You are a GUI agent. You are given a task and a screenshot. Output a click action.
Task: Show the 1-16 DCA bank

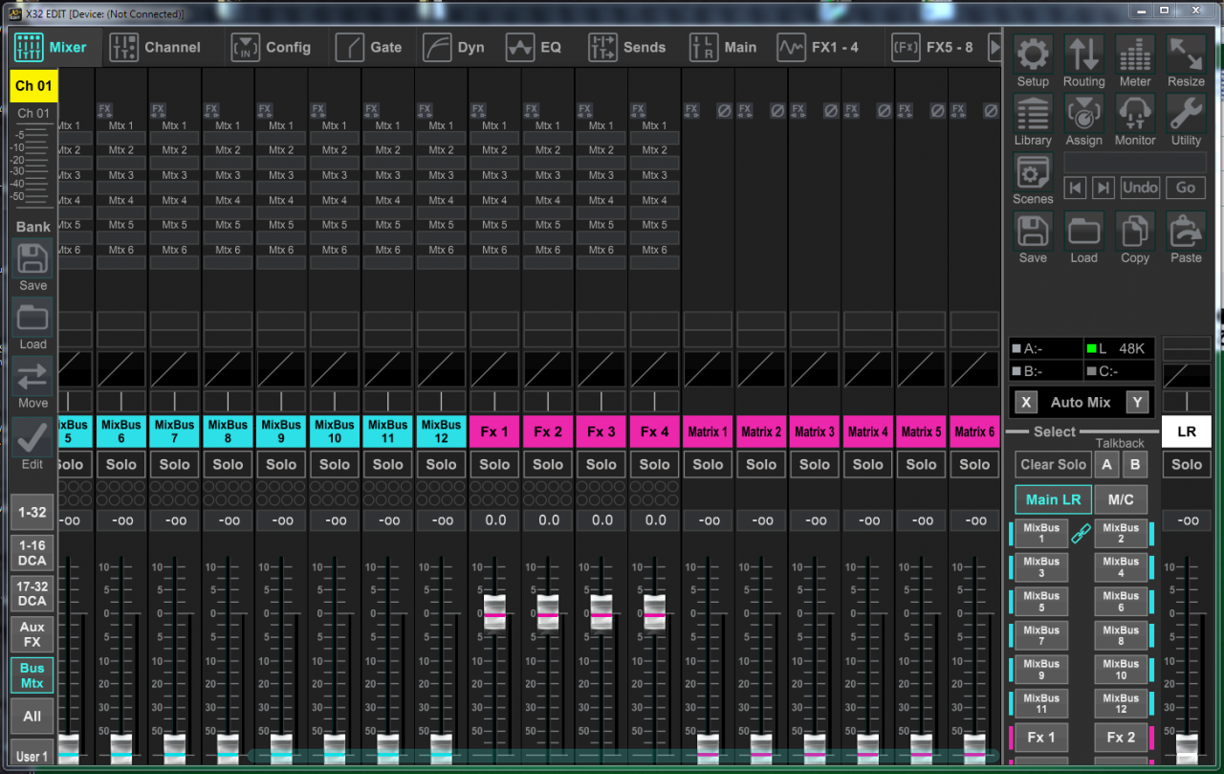click(33, 553)
